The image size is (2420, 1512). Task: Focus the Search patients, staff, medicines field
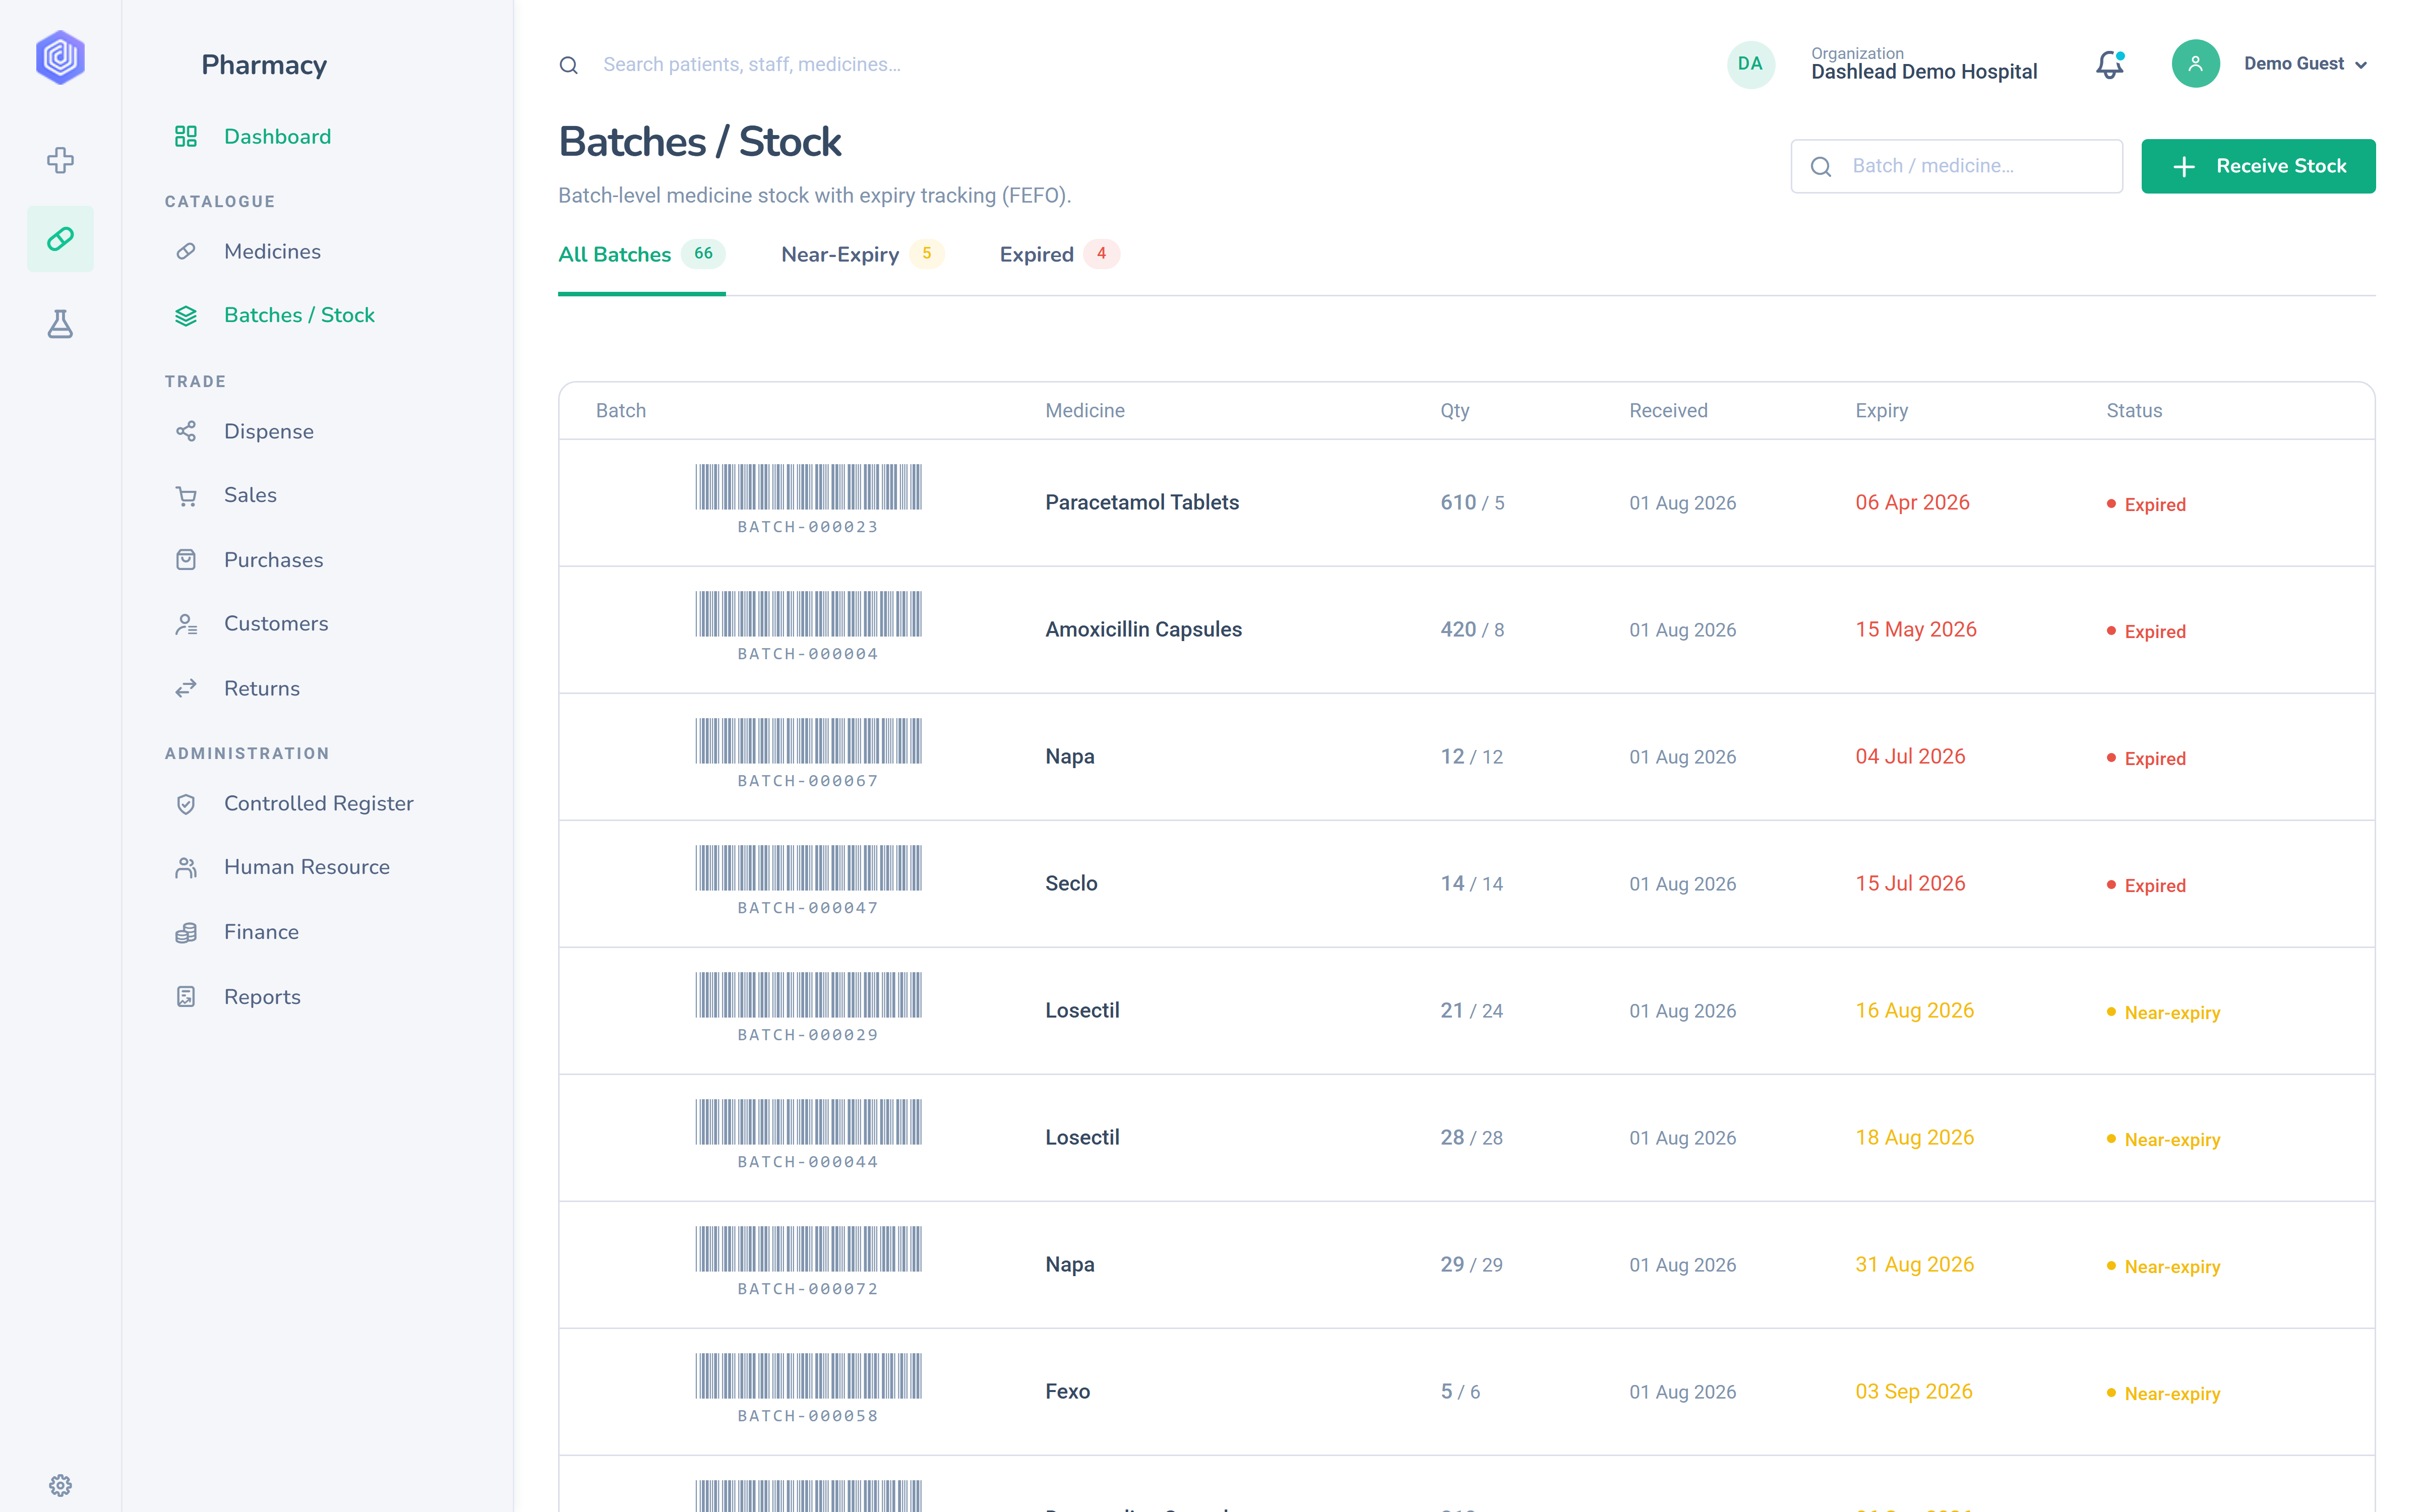point(752,65)
